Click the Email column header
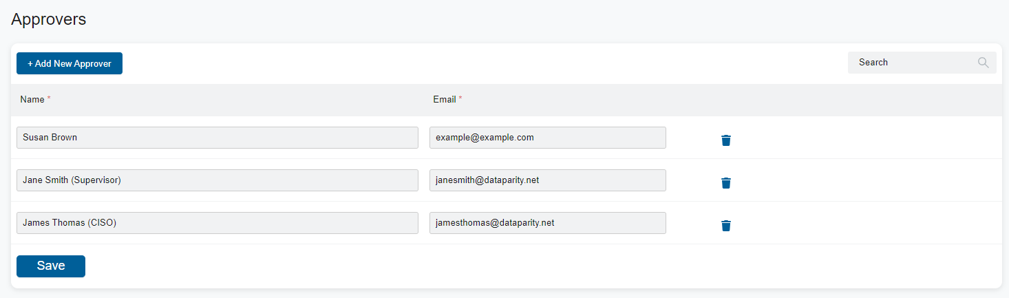The image size is (1009, 298). [444, 99]
